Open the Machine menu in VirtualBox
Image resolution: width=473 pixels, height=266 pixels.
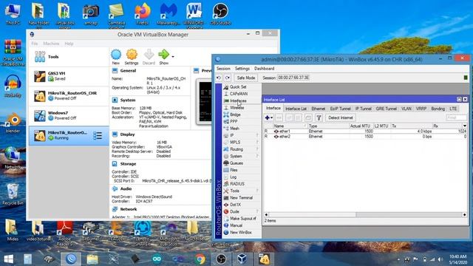tap(51, 44)
